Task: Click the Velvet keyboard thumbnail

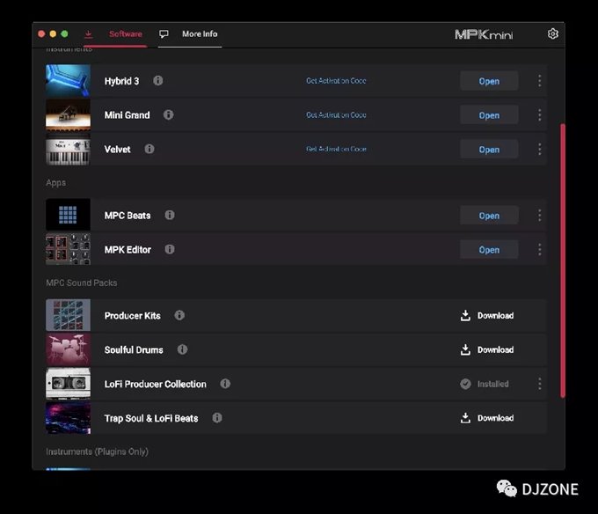Action: 68,149
